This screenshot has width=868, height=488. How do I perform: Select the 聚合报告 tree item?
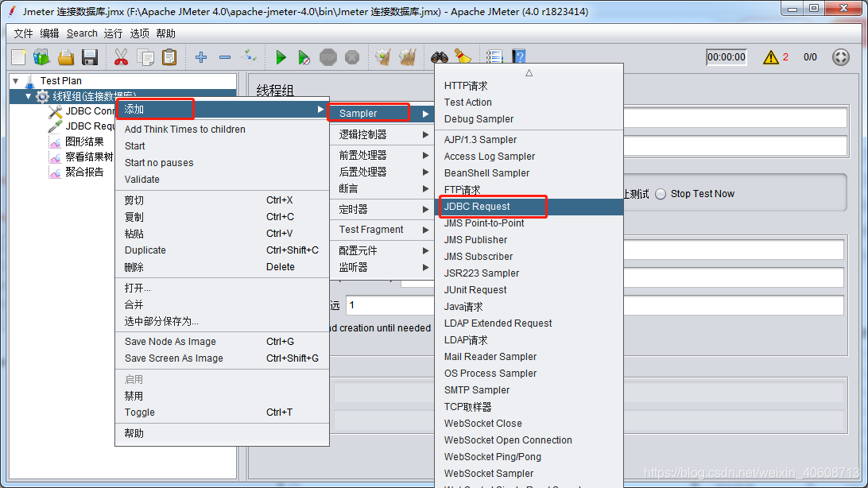(x=84, y=172)
